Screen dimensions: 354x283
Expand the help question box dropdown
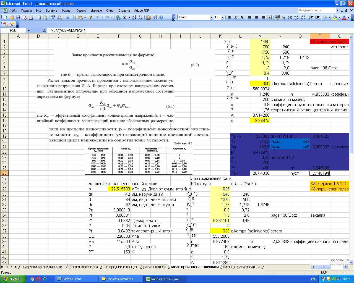tap(337, 10)
